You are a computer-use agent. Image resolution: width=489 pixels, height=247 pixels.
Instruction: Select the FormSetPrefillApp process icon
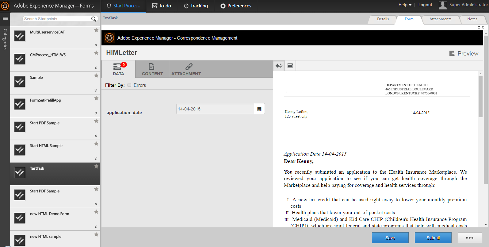[20, 104]
